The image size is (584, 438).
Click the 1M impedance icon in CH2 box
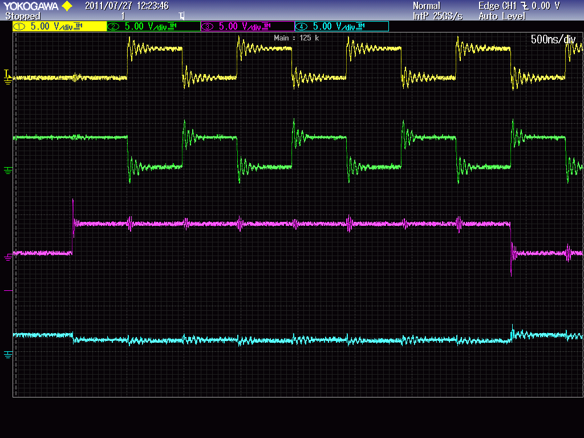tap(172, 26)
